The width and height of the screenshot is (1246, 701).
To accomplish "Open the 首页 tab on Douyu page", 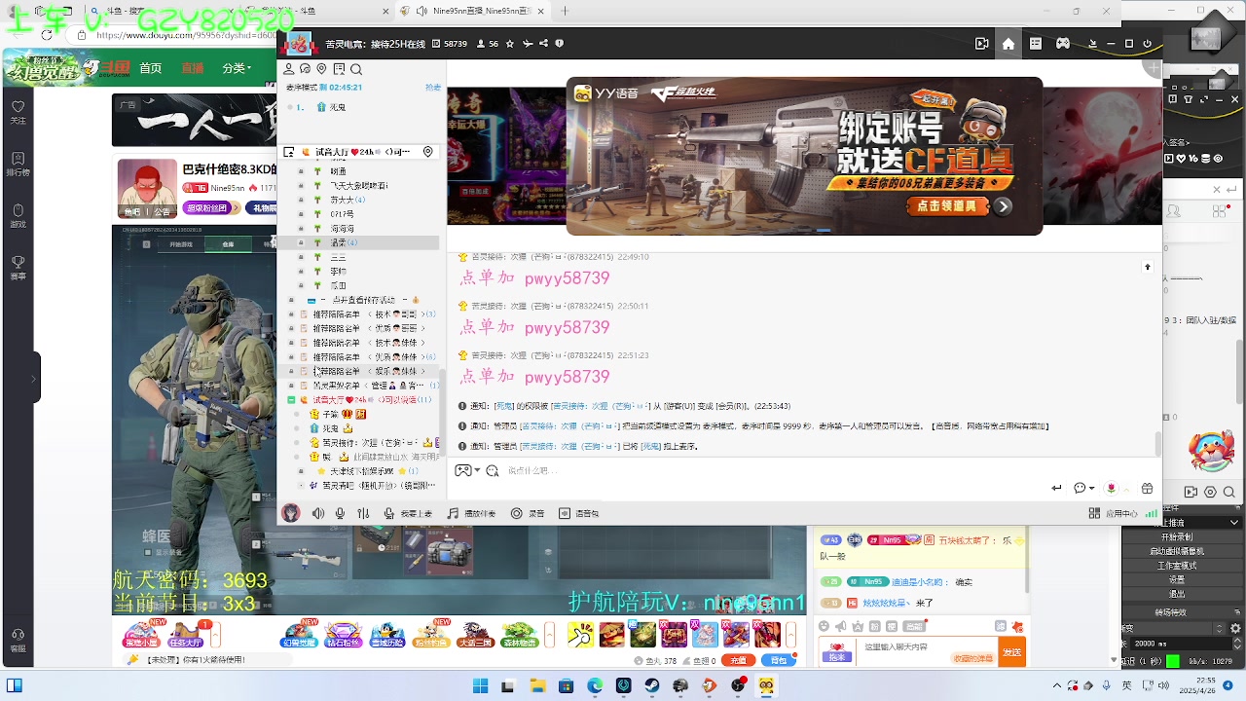I will [150, 68].
